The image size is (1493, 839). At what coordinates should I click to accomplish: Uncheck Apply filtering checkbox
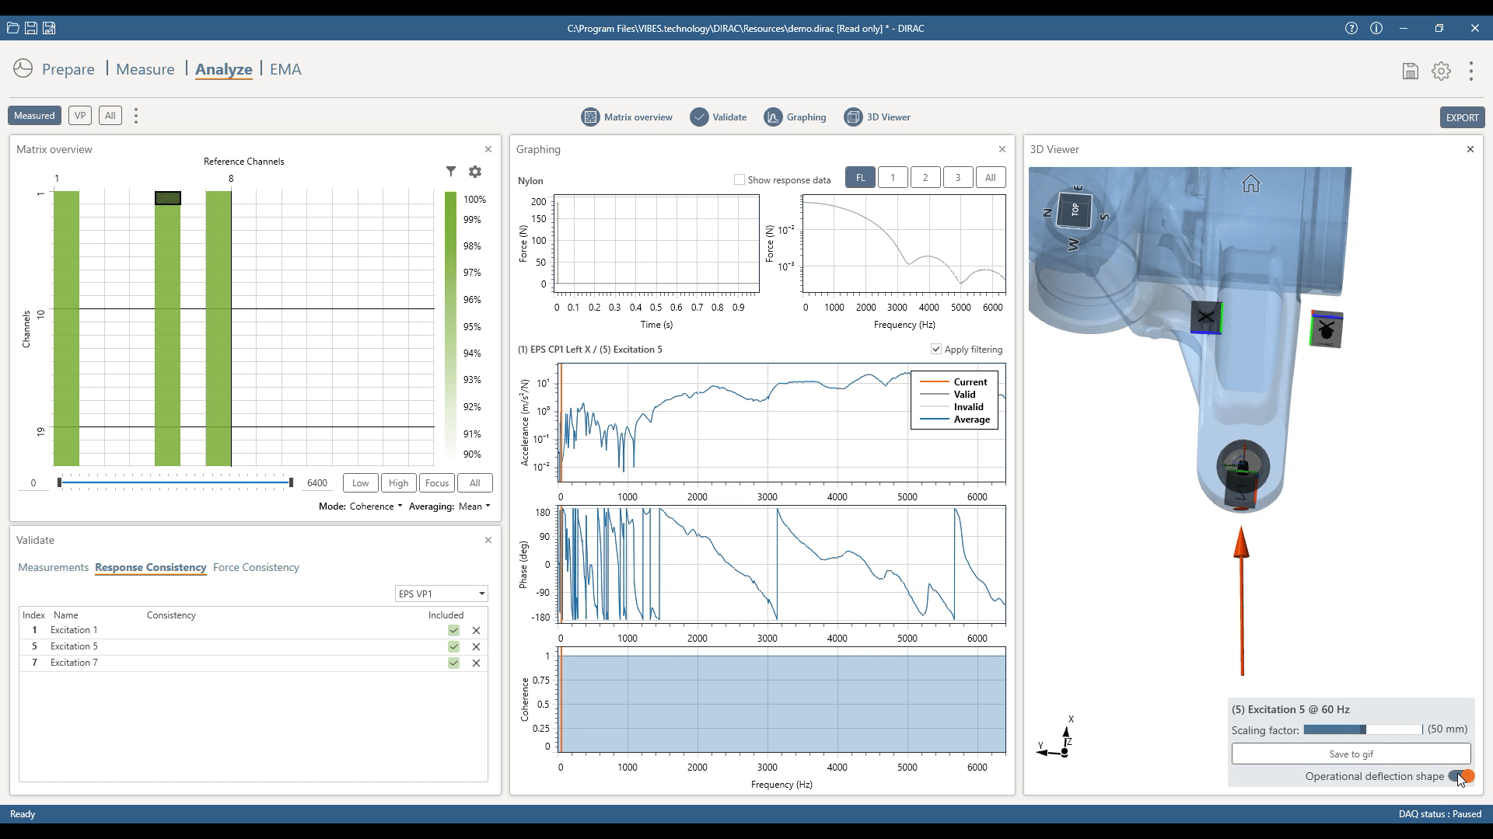tap(936, 350)
